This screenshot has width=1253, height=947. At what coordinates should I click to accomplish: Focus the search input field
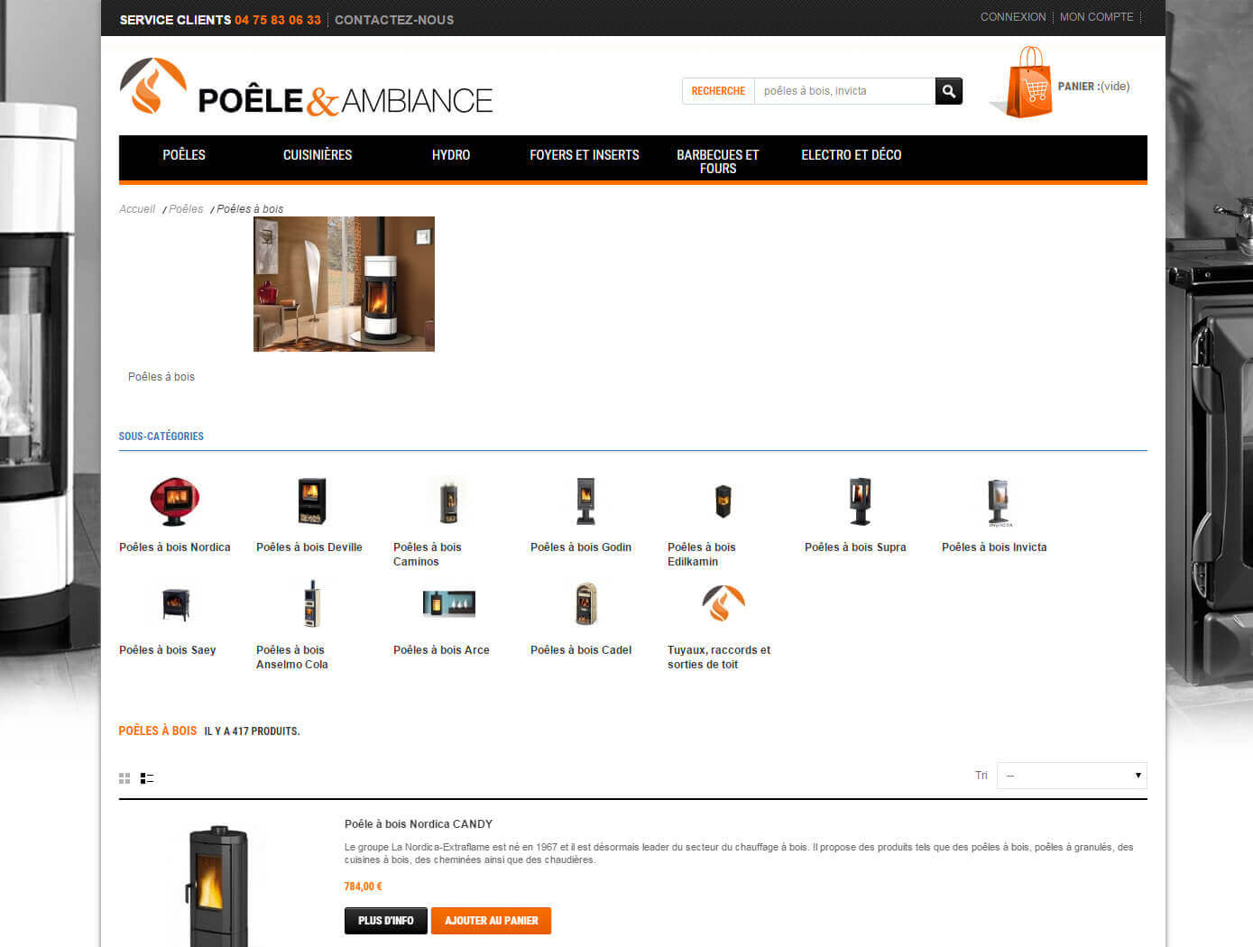pyautogui.click(x=844, y=91)
